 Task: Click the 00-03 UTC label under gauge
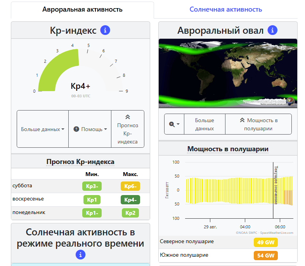tap(81, 96)
